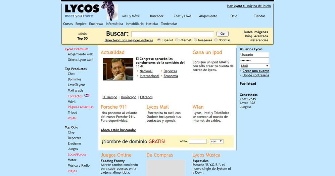
Task: Open the Juegos Online section heading
Action: point(116,155)
